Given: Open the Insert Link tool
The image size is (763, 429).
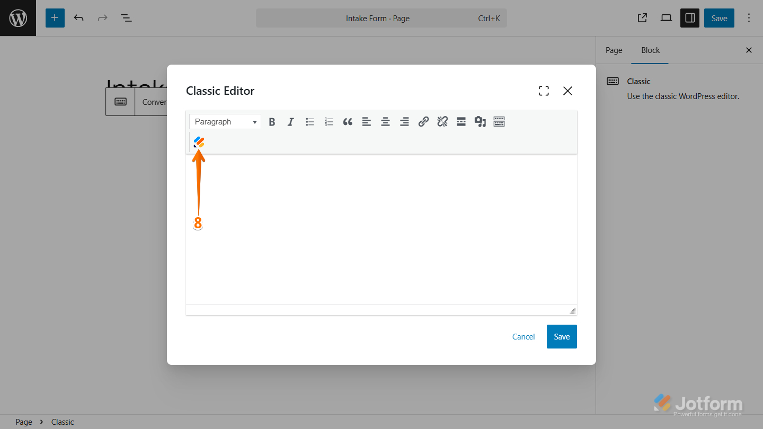Looking at the screenshot, I should (423, 121).
